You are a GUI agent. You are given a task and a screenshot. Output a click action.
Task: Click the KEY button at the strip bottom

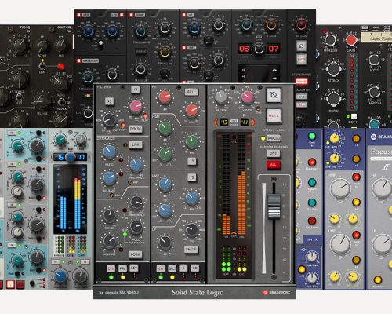point(134,268)
